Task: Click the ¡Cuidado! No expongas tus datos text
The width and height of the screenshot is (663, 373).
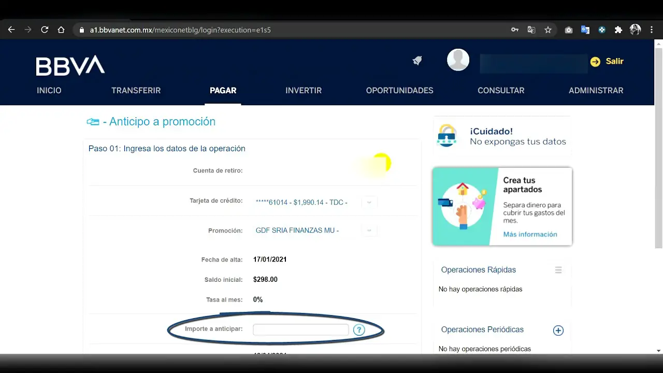Action: point(518,137)
